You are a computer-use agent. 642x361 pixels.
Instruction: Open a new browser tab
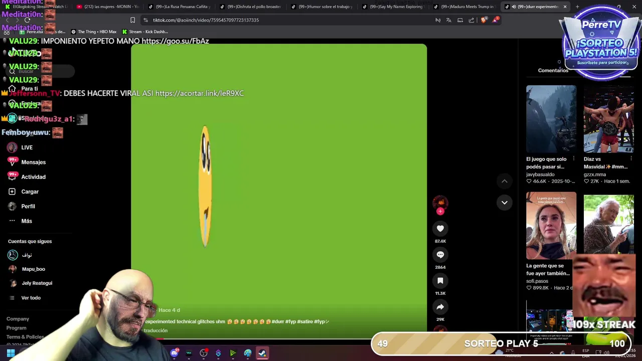[x=577, y=7]
